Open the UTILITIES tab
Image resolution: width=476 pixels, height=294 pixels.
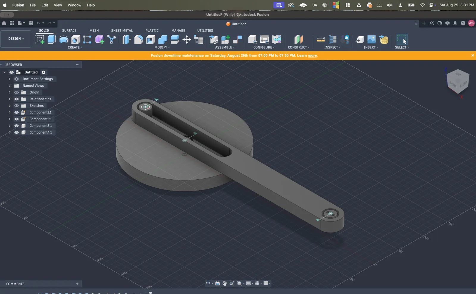205,31
